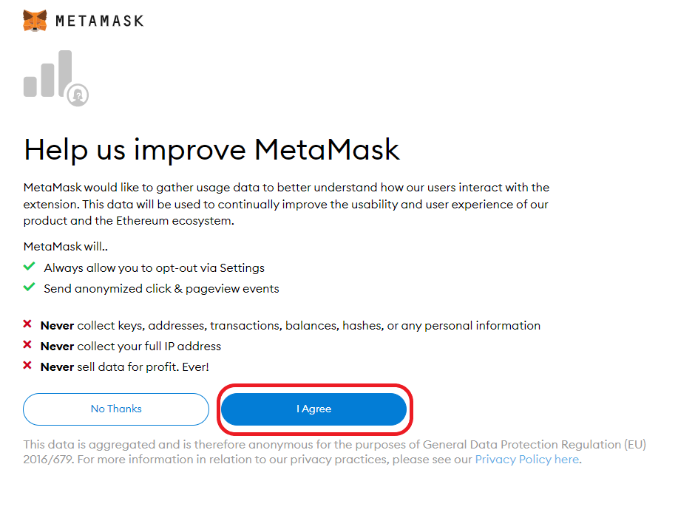Click the anonymous user badge icon
Viewport: 678px width, 515px height.
tap(78, 95)
